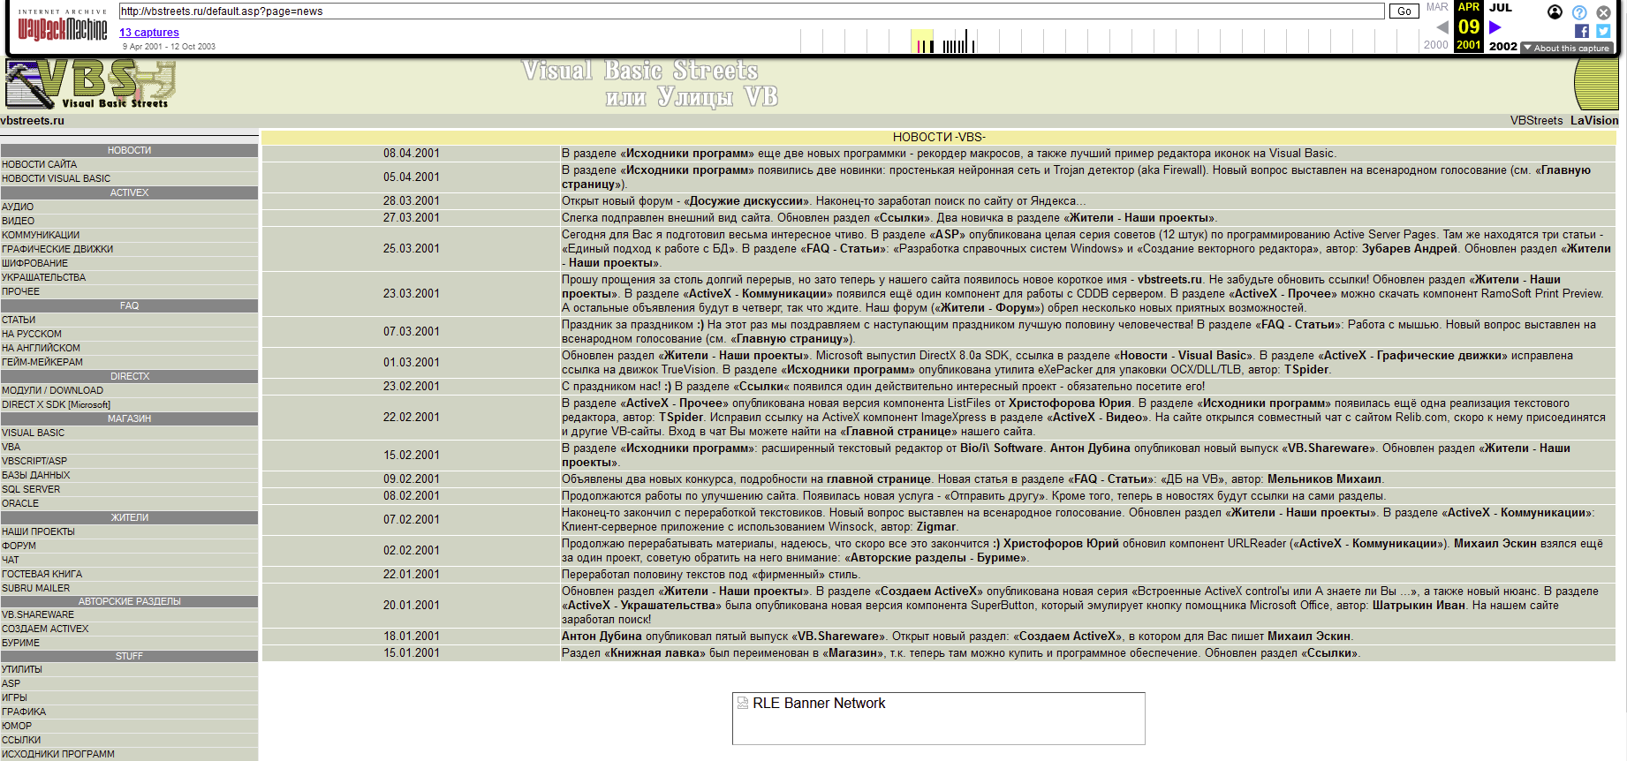Open VBA in the МАГАЗИН section
The height and width of the screenshot is (761, 1627).
(x=11, y=447)
